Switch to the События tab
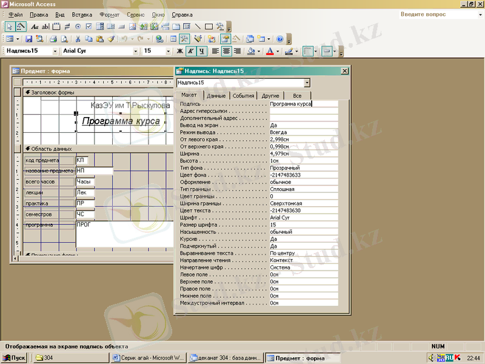The width and height of the screenshot is (485, 364). point(243,96)
